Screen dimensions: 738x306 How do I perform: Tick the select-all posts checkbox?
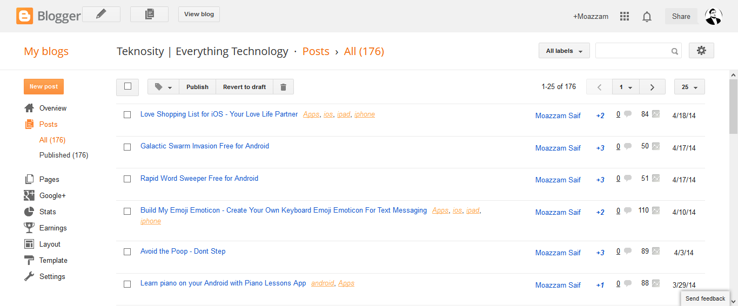pyautogui.click(x=128, y=86)
